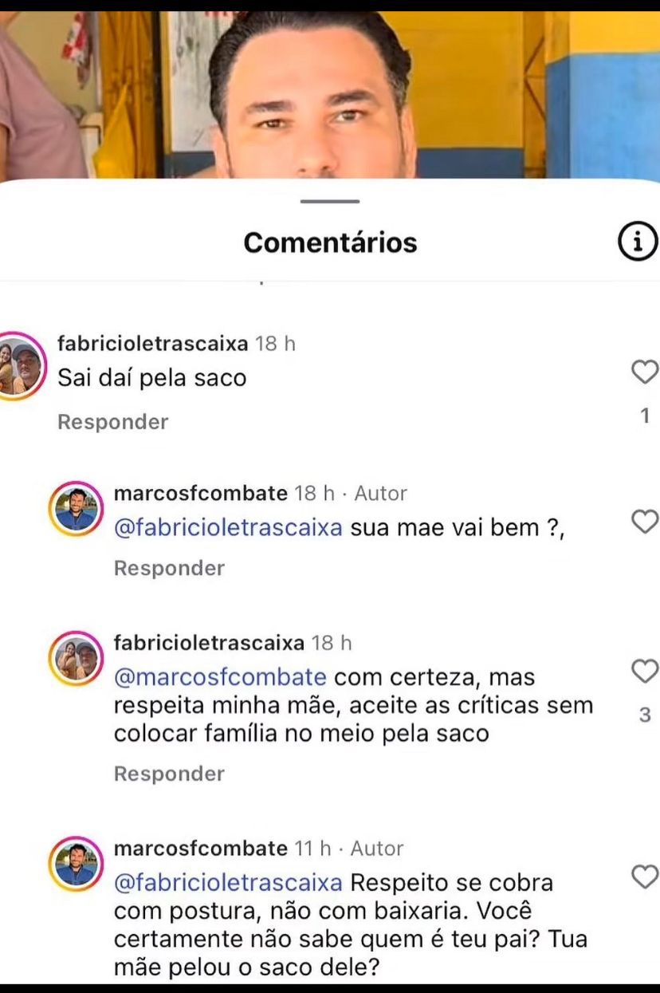Image resolution: width=660 pixels, height=993 pixels.
Task: Tap Responder under "sua mae vai bem ?"
Action: pyautogui.click(x=169, y=568)
